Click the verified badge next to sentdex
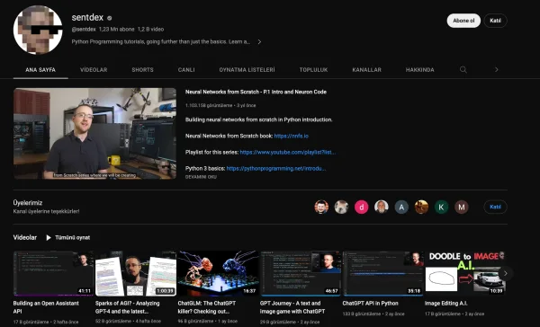Viewport: 540px width, 327px height. coord(110,18)
